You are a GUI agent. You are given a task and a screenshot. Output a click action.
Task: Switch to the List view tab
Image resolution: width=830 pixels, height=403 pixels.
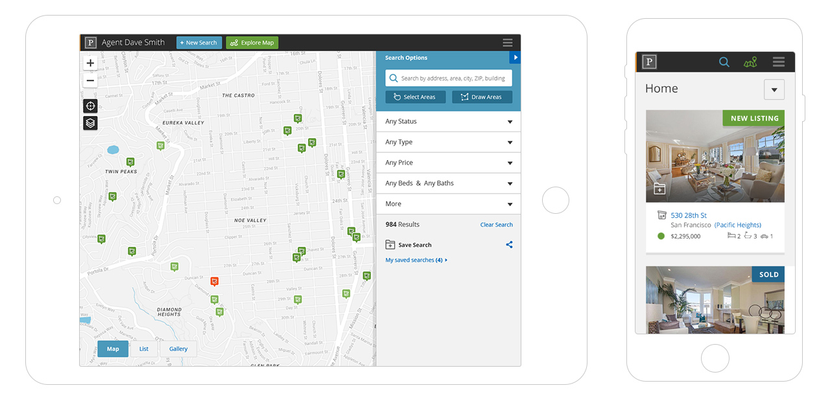coord(144,349)
